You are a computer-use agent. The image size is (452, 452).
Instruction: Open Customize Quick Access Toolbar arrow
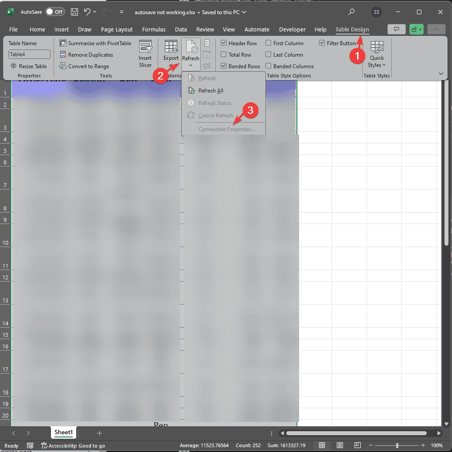pyautogui.click(x=121, y=12)
